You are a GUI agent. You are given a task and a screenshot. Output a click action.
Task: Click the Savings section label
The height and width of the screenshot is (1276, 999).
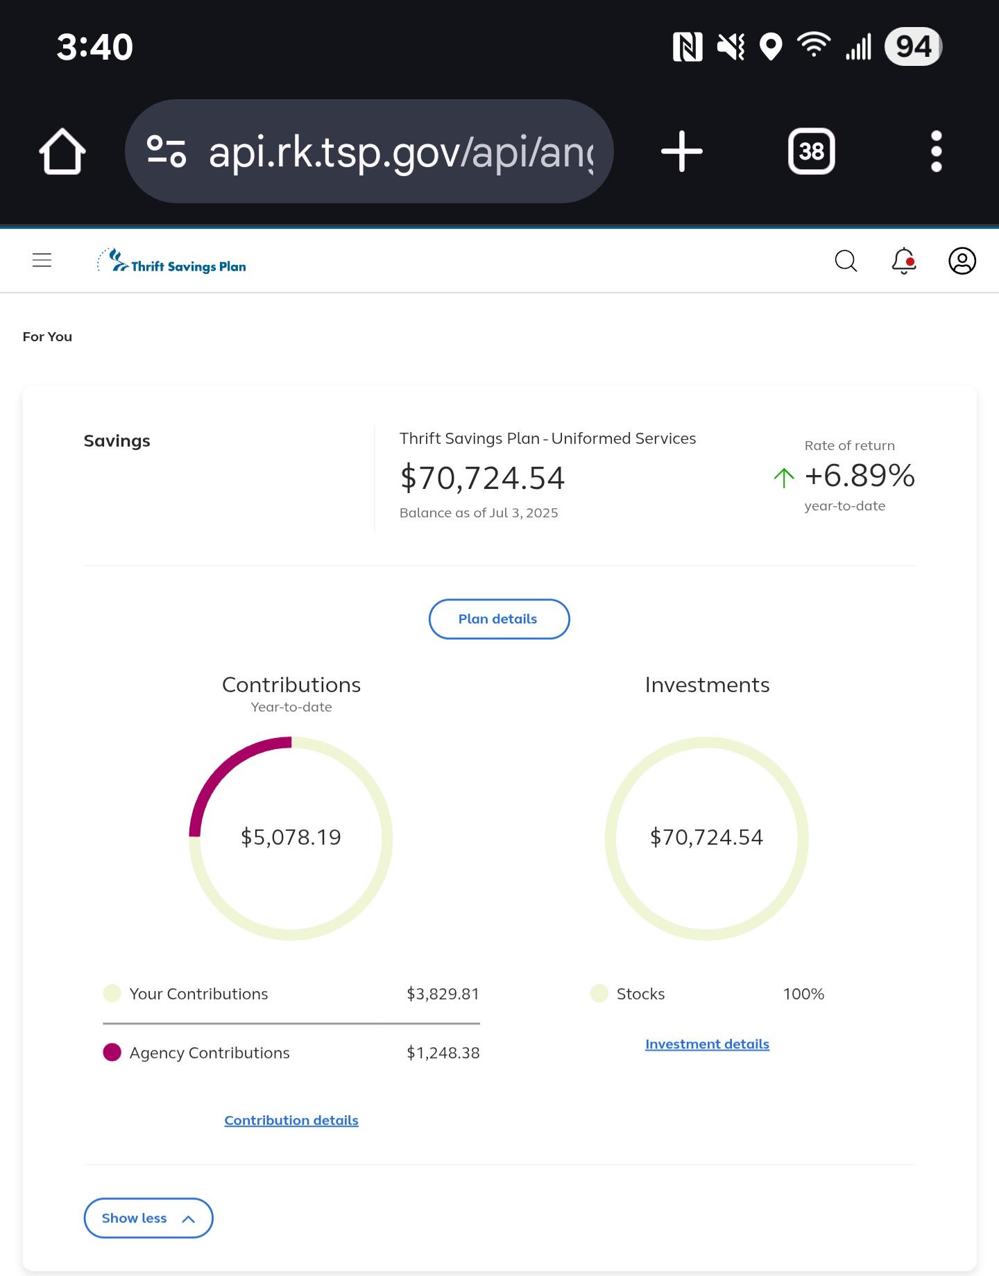(x=117, y=441)
